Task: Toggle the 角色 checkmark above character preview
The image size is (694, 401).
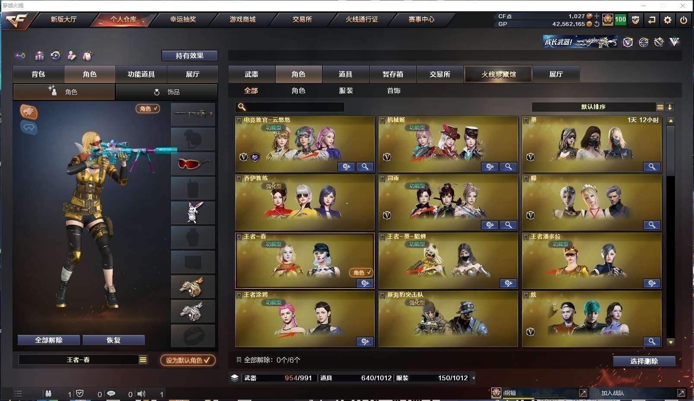Action: point(148,109)
